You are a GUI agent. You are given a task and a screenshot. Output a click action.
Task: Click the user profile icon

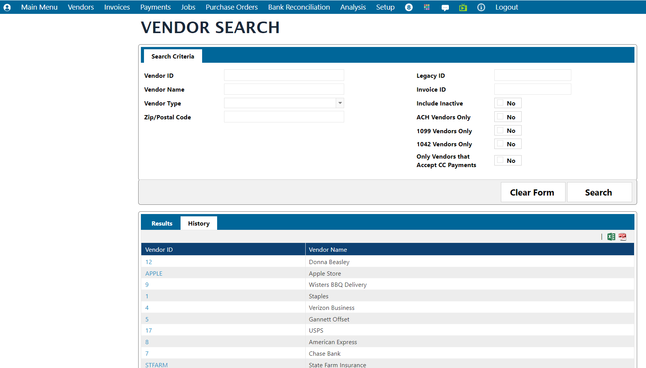(x=7, y=7)
